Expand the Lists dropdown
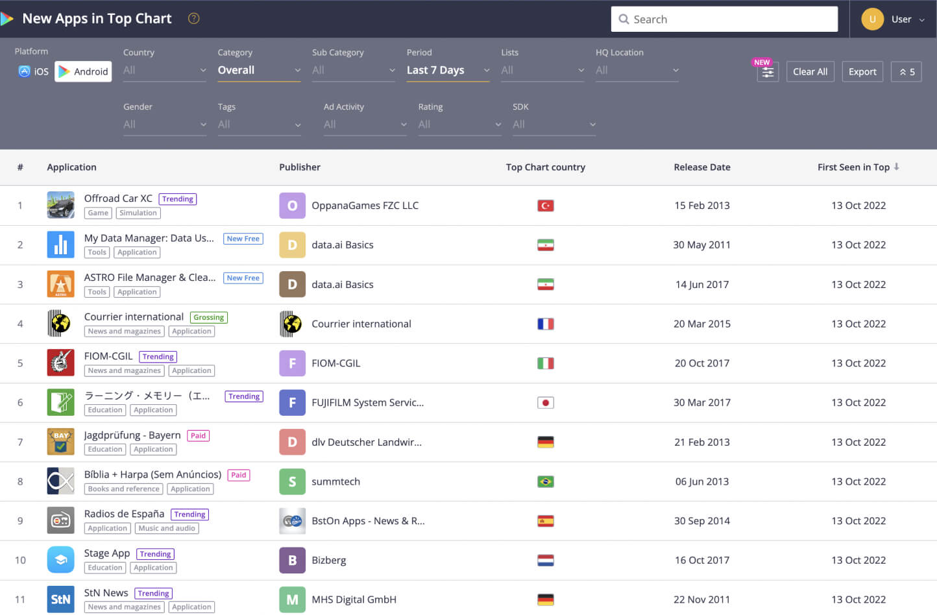 542,70
